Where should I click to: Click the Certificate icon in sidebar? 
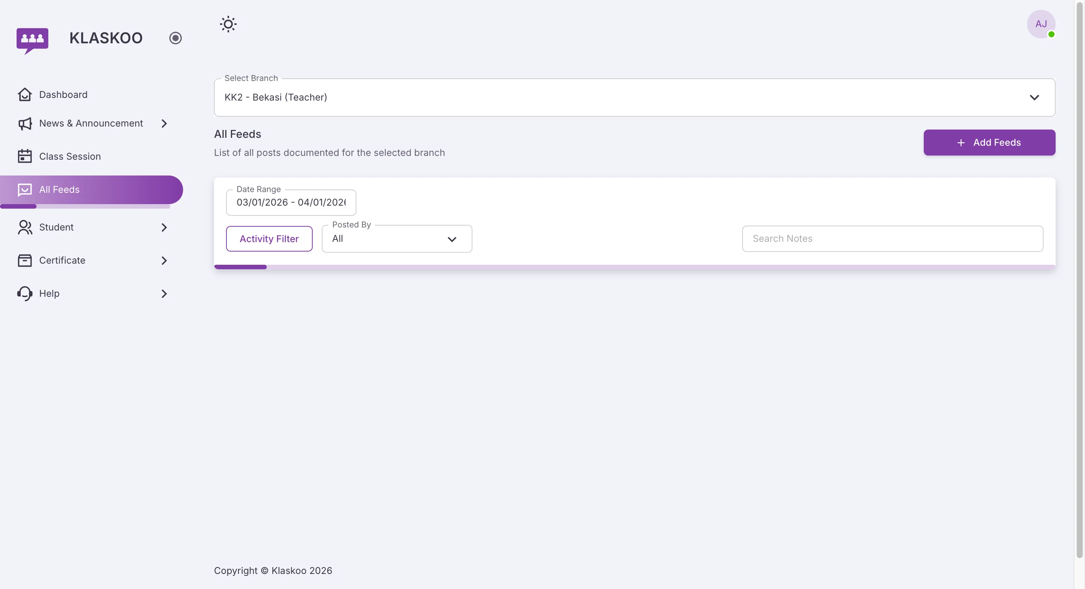pos(25,260)
